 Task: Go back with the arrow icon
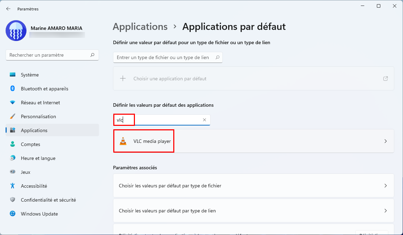coord(8,9)
